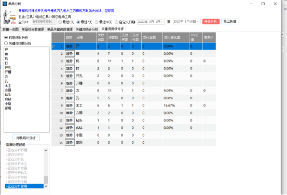This screenshot has width=287, height=195.
Task: Select 关键词词根分析 radio in left panel
Action: [18, 43]
